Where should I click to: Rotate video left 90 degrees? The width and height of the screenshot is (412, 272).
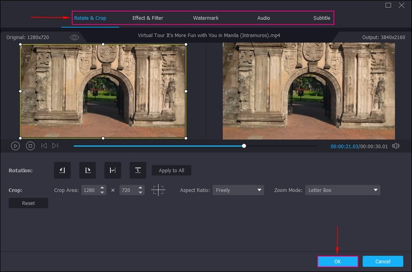click(x=62, y=171)
